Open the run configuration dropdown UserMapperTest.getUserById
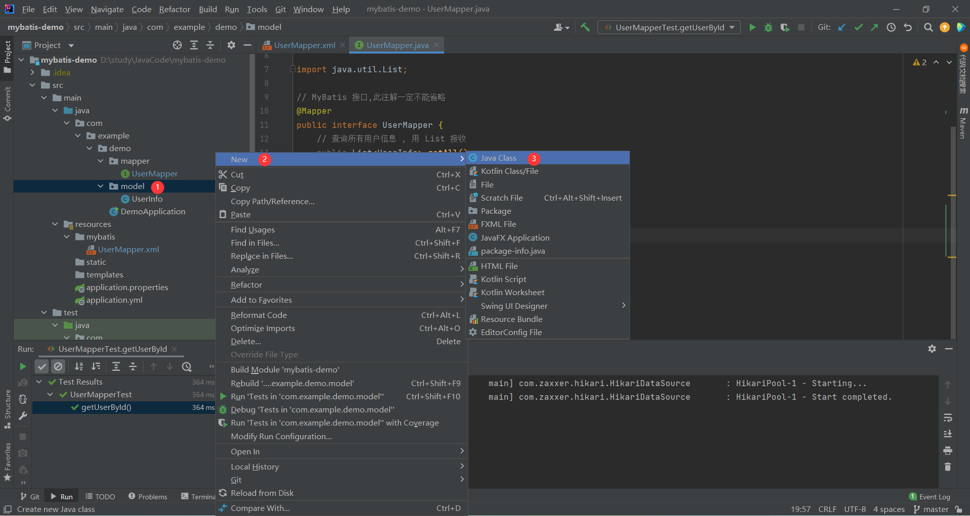This screenshot has width=970, height=516. tap(669, 27)
